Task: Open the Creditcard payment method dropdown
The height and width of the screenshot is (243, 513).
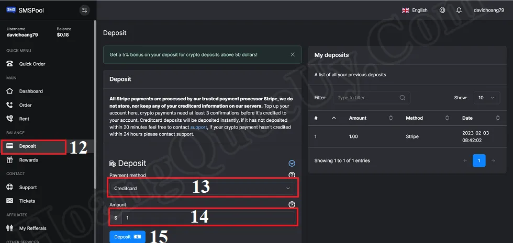Action: click(x=202, y=189)
